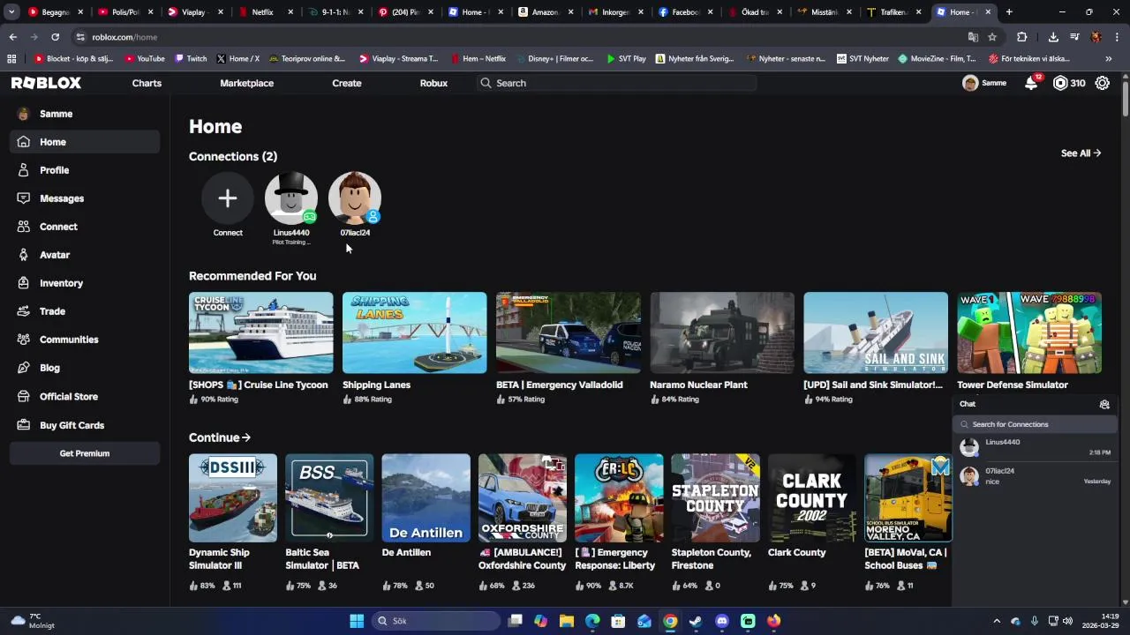Image resolution: width=1130 pixels, height=635 pixels.
Task: Open the Charts menu
Action: coord(147,83)
